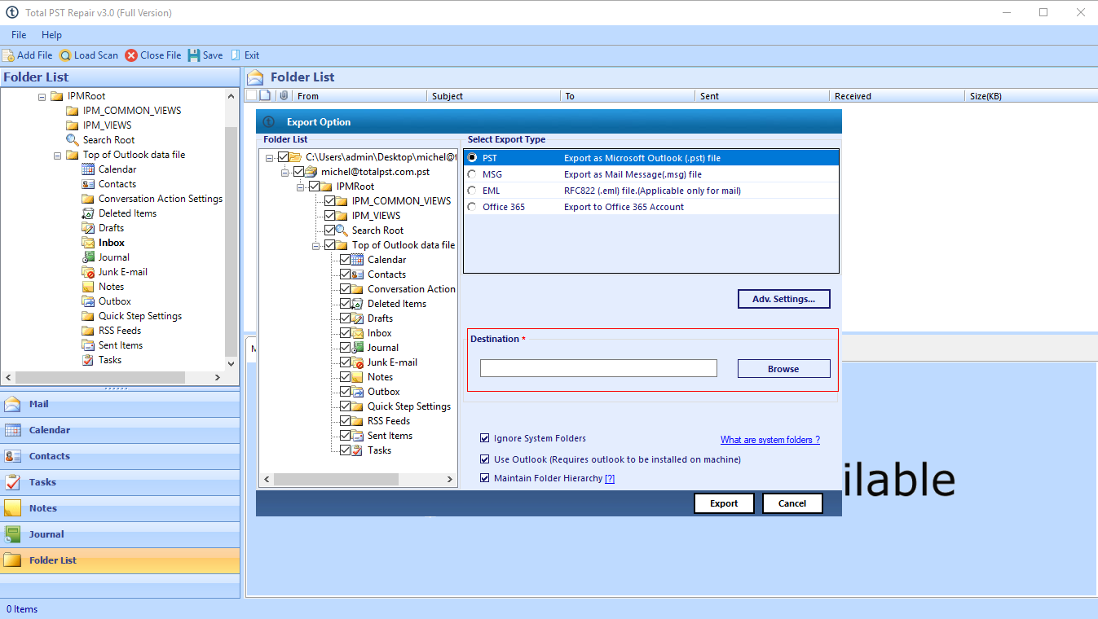1098x619 pixels.
Task: Open the Journal navigation pane icon
Action: point(13,534)
